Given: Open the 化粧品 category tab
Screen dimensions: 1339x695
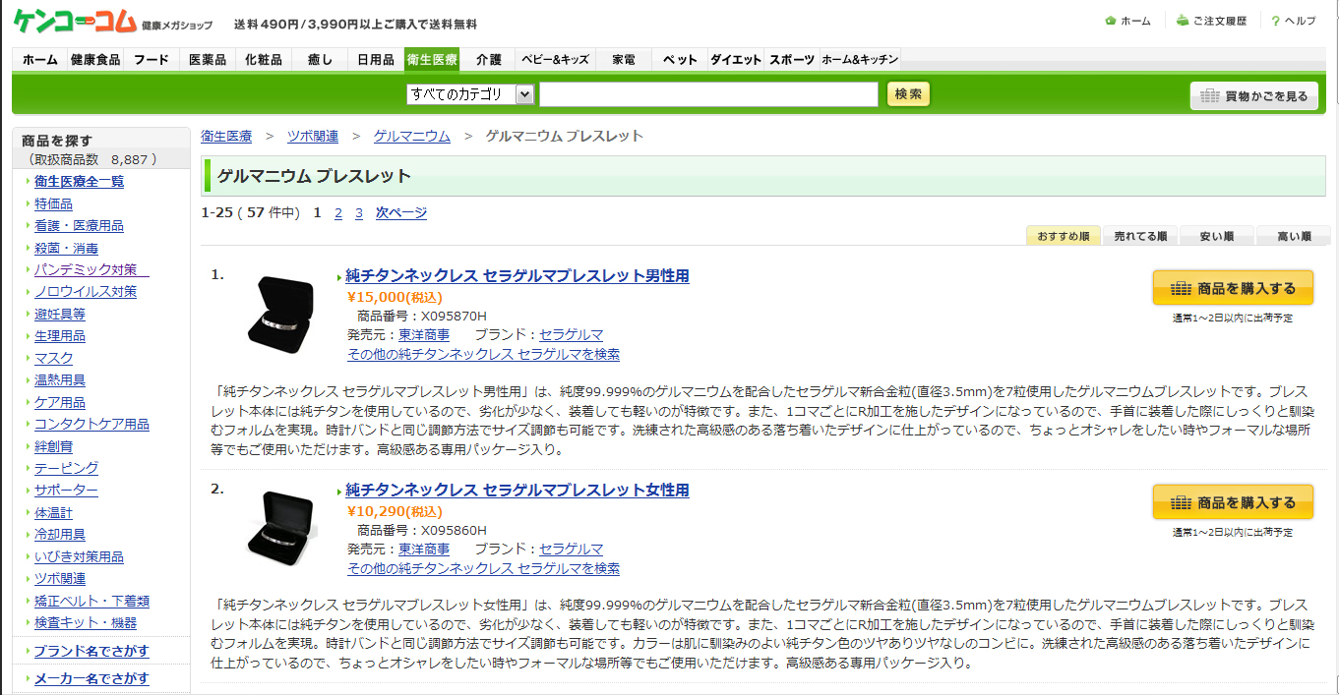Looking at the screenshot, I should [264, 60].
